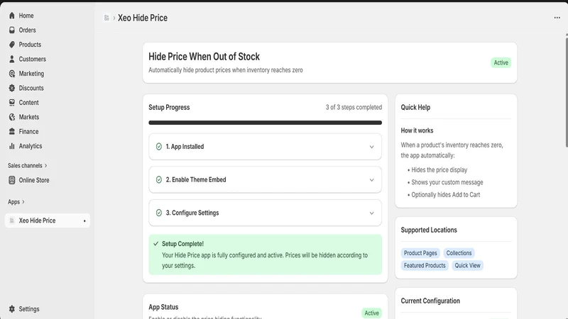View Analytics in the sidebar
The width and height of the screenshot is (568, 319).
31,146
